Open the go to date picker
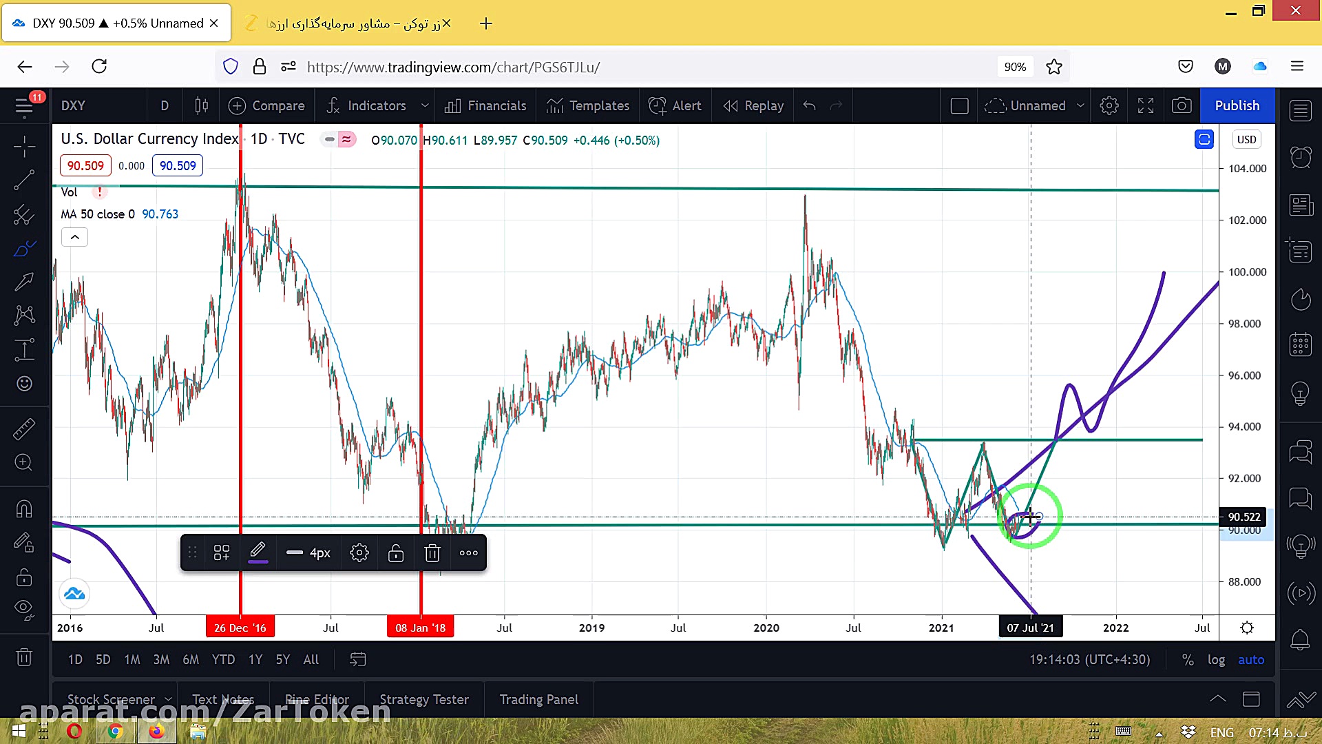The width and height of the screenshot is (1322, 744). click(x=357, y=659)
